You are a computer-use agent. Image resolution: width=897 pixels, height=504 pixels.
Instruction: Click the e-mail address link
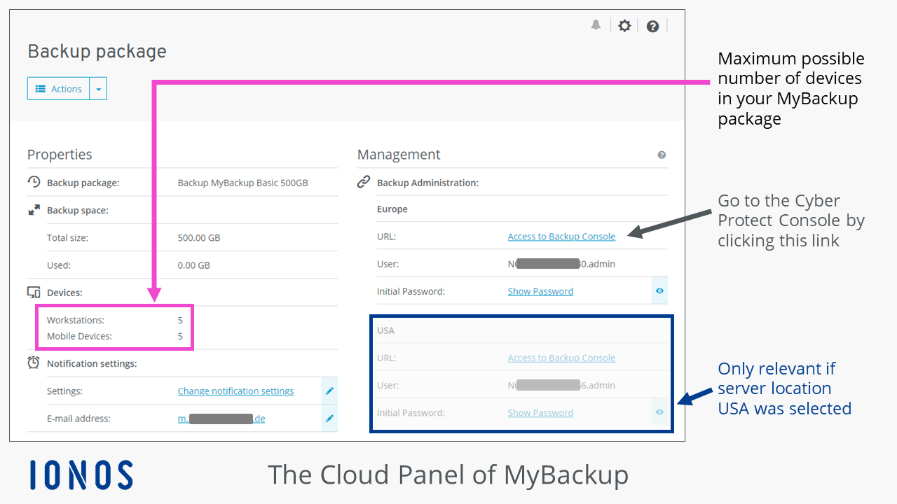coord(221,419)
